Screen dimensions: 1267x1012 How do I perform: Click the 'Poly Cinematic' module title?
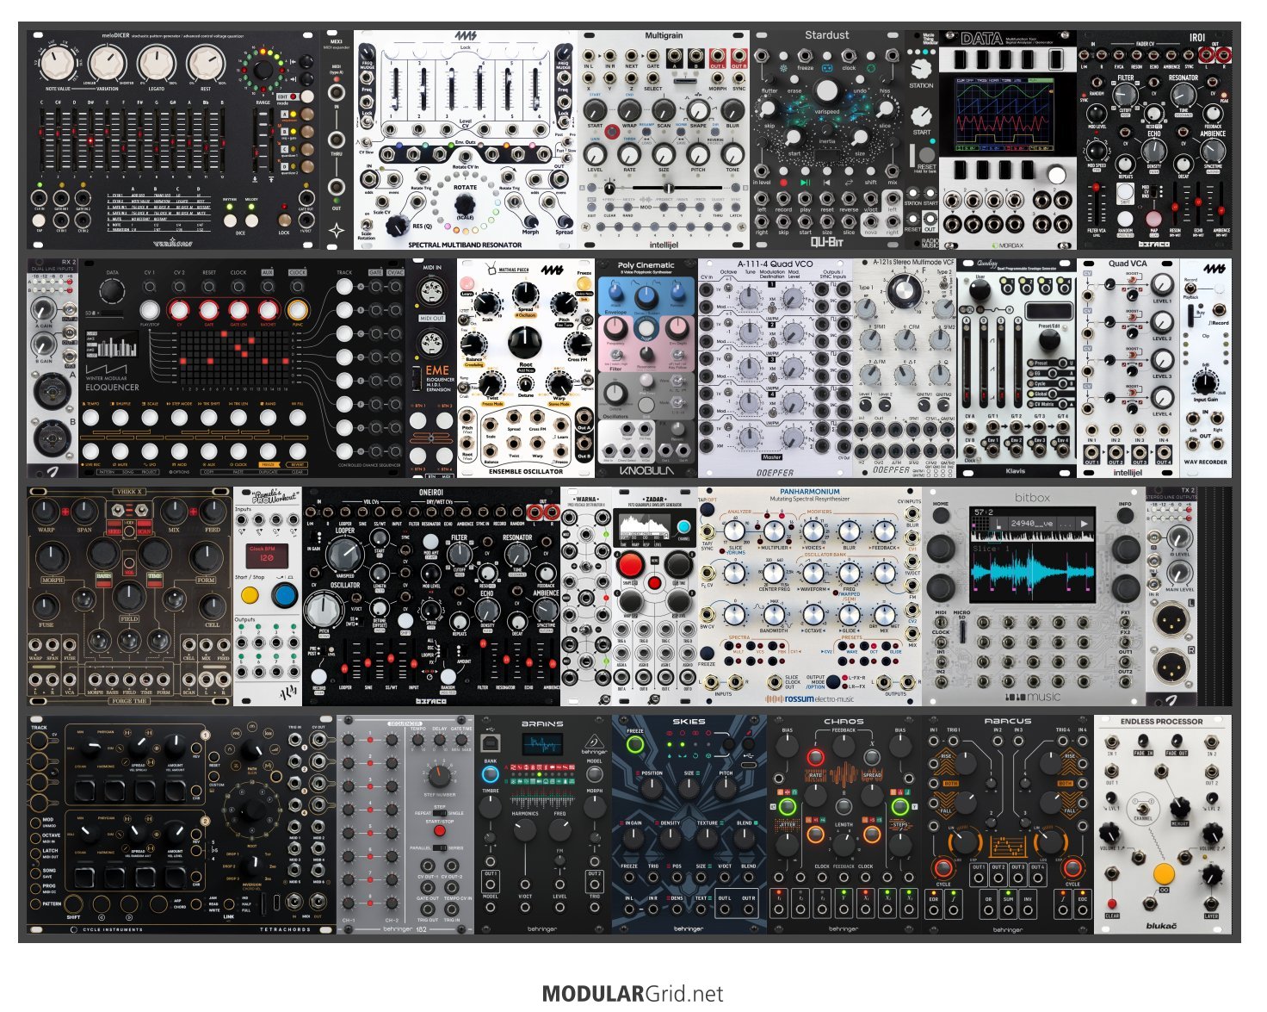click(x=646, y=265)
